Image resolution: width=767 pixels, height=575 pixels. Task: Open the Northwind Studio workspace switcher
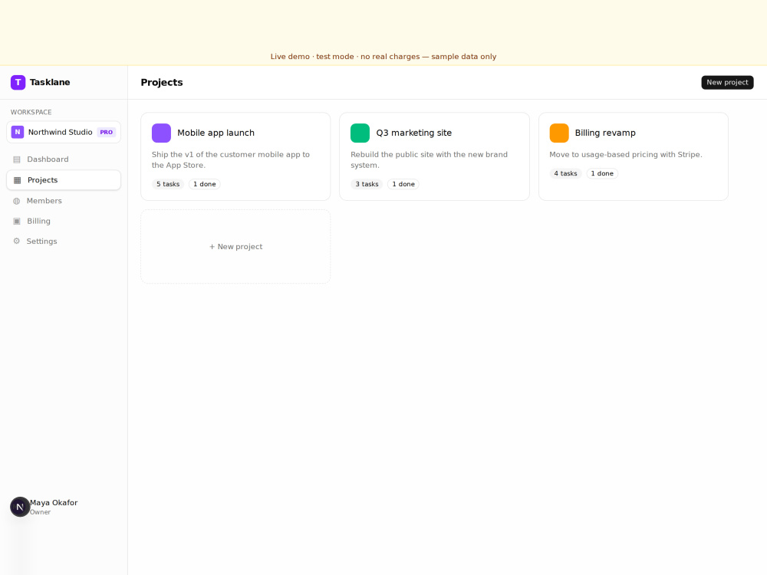64,132
